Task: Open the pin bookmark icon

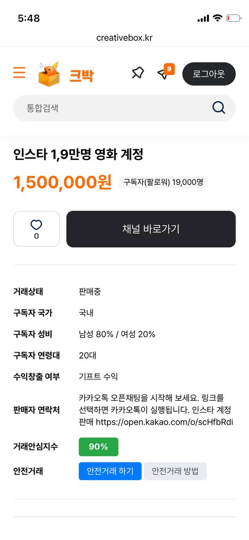Action: point(137,73)
